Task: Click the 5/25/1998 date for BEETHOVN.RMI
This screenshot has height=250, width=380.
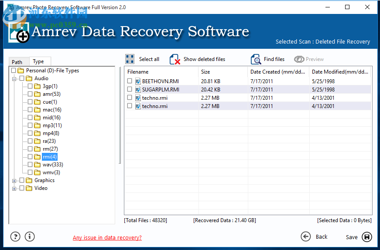Action: click(x=323, y=81)
